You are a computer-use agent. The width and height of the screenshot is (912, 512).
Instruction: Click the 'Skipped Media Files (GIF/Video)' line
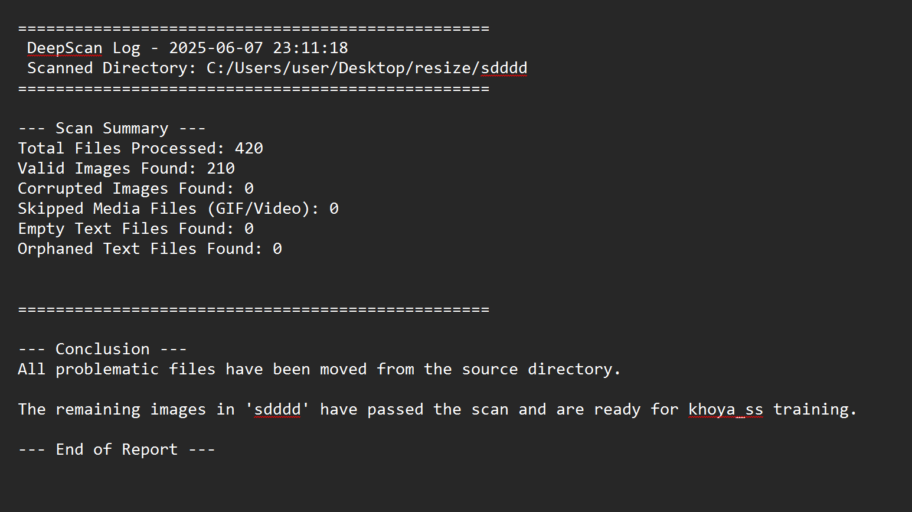click(168, 208)
